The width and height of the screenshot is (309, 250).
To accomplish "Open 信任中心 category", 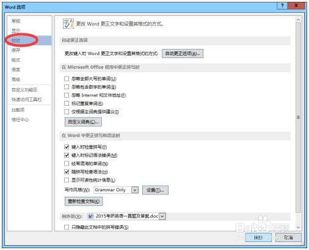I will point(20,120).
